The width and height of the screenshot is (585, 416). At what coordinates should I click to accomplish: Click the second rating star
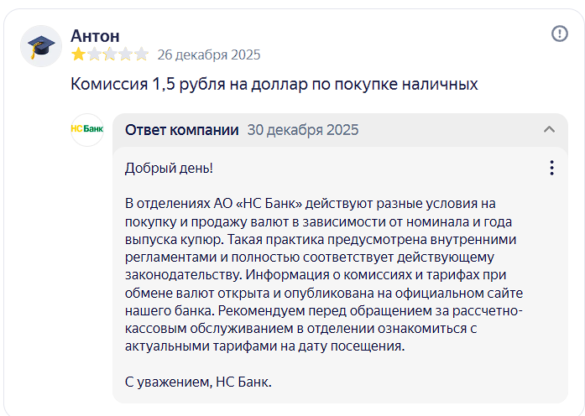[x=94, y=55]
